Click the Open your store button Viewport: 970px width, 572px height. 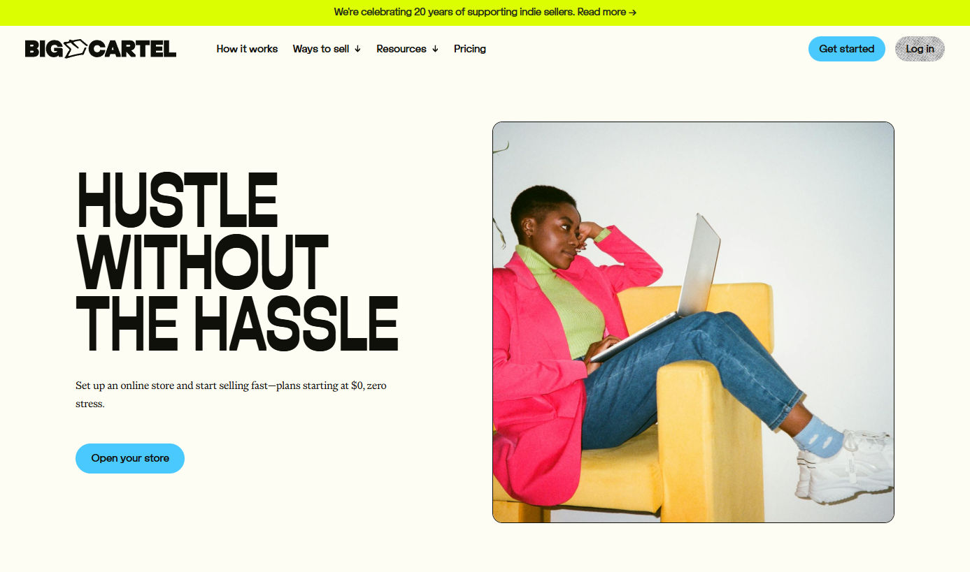pyautogui.click(x=130, y=458)
